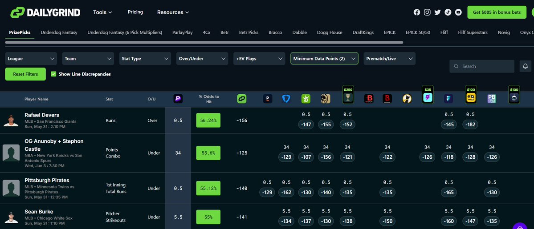534x229 pixels.
Task: Switch to the Dabble tab
Action: tap(299, 32)
